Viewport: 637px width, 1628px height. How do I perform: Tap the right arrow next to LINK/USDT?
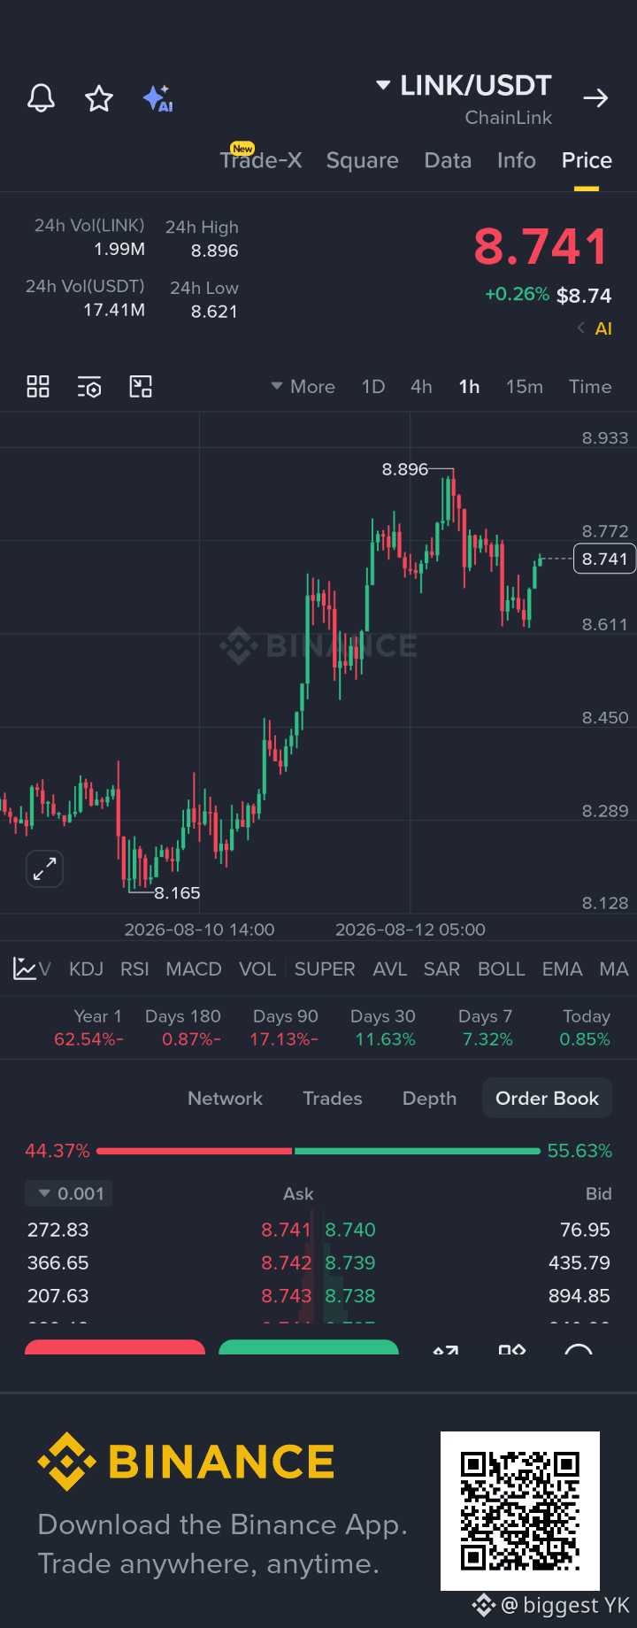[x=596, y=98]
